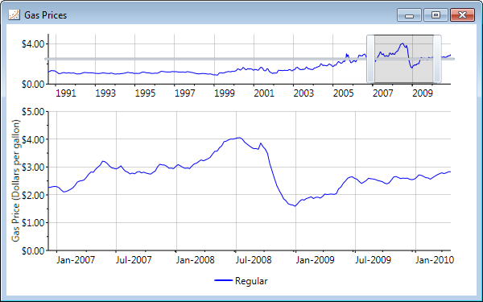Click the $0.00 label on overview chart
The height and width of the screenshot is (302, 483).
[33, 84]
